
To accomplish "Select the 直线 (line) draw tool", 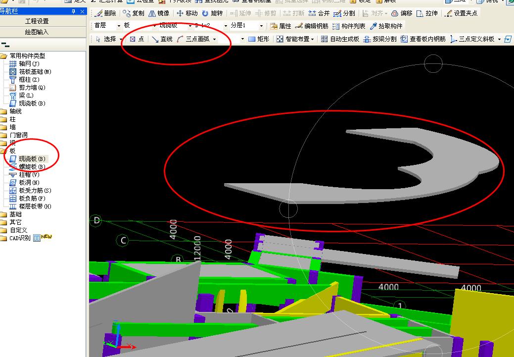I will [162, 39].
